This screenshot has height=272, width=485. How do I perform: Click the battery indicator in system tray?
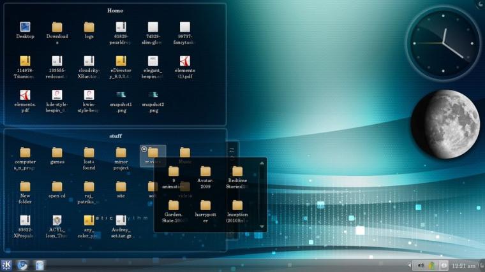[x=432, y=265]
